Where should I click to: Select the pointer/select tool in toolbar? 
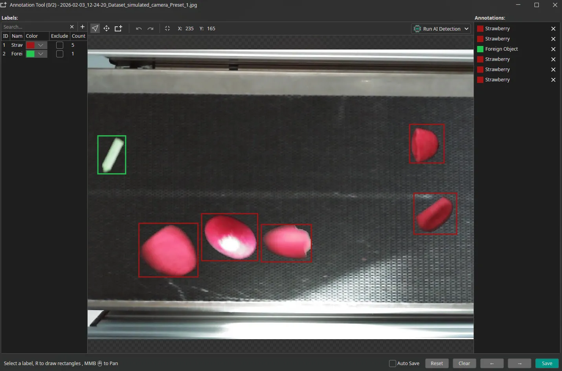tap(95, 28)
